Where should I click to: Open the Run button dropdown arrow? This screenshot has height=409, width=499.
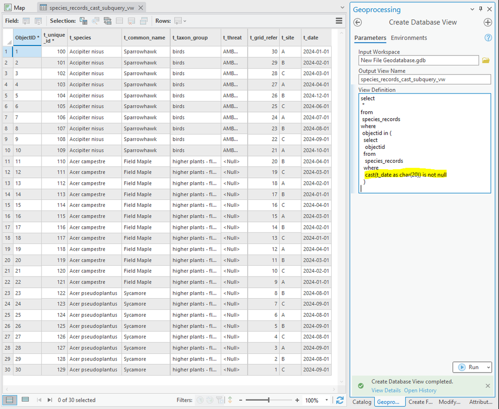(488, 368)
